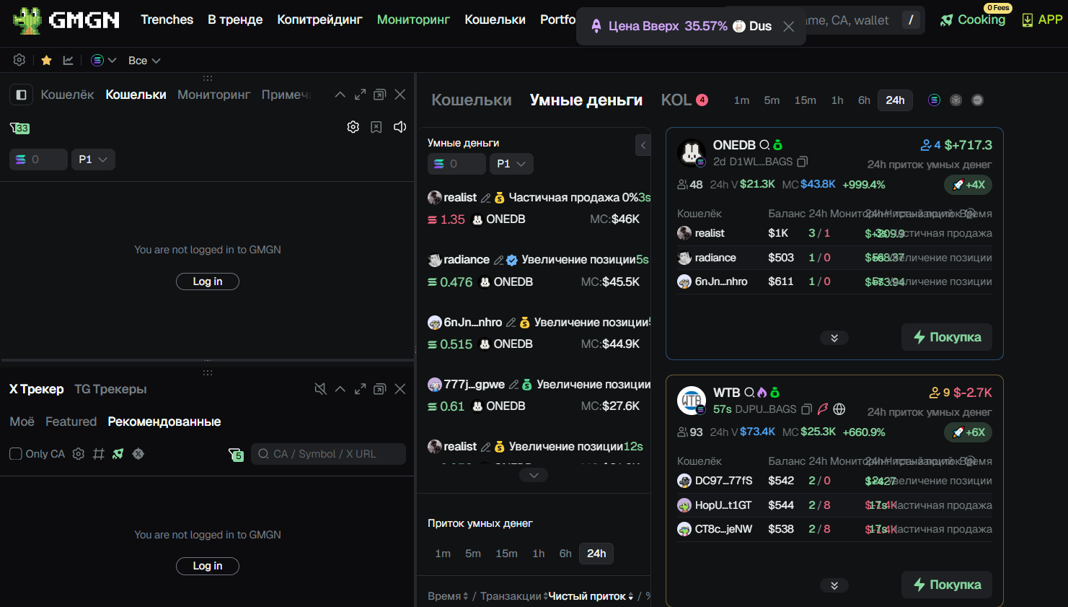
Task: Expand more wallets on ONEDB card
Action: [834, 338]
